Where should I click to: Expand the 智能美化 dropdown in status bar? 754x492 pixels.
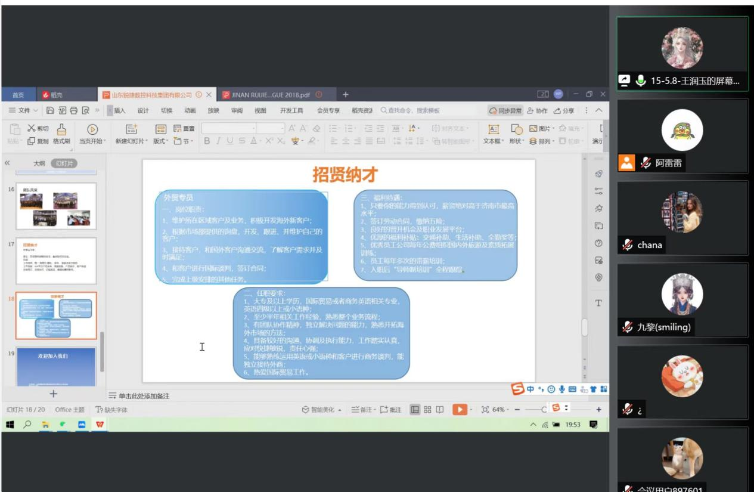tap(340, 410)
